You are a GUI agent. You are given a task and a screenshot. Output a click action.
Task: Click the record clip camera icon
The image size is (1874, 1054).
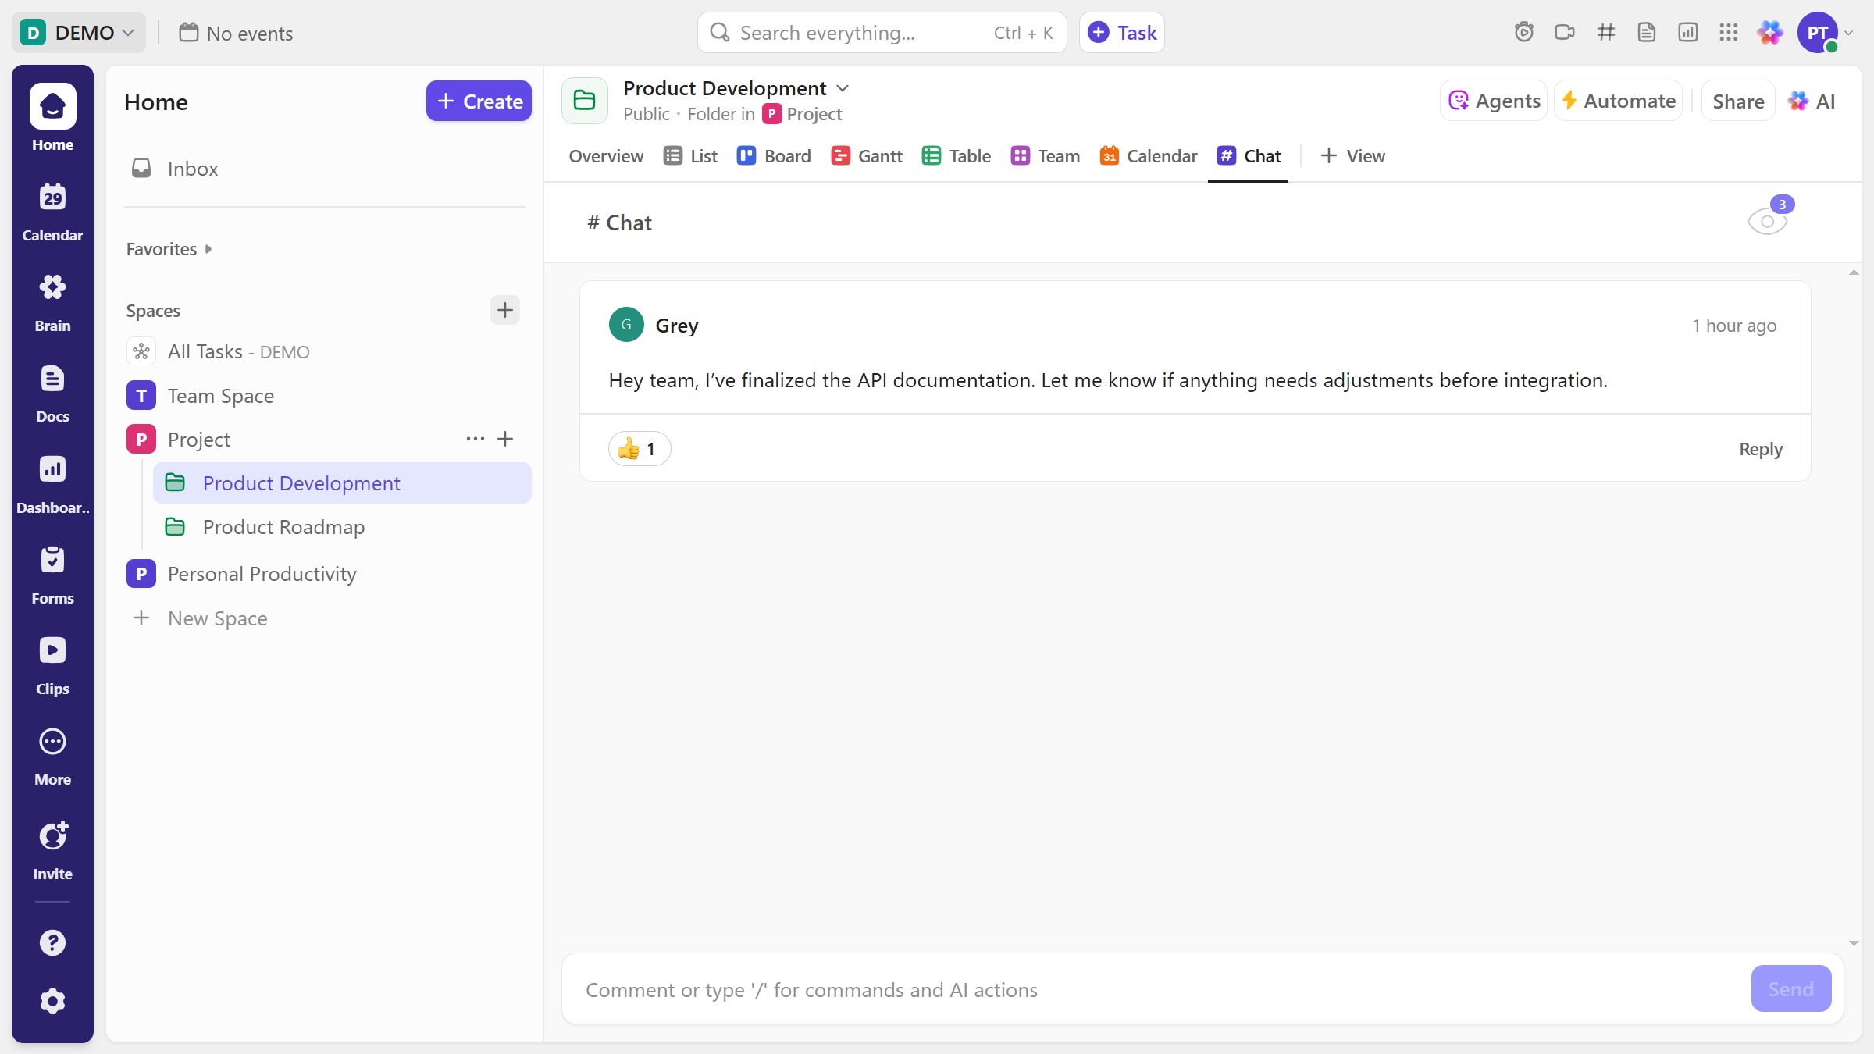pos(1564,33)
